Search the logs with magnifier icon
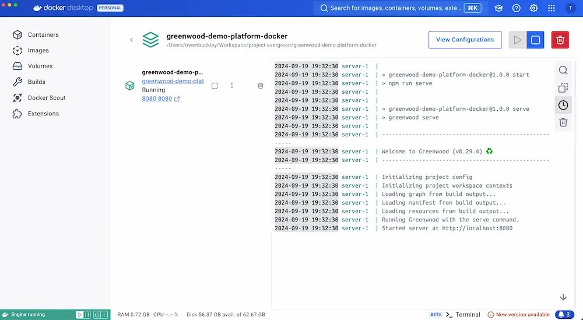 click(563, 71)
